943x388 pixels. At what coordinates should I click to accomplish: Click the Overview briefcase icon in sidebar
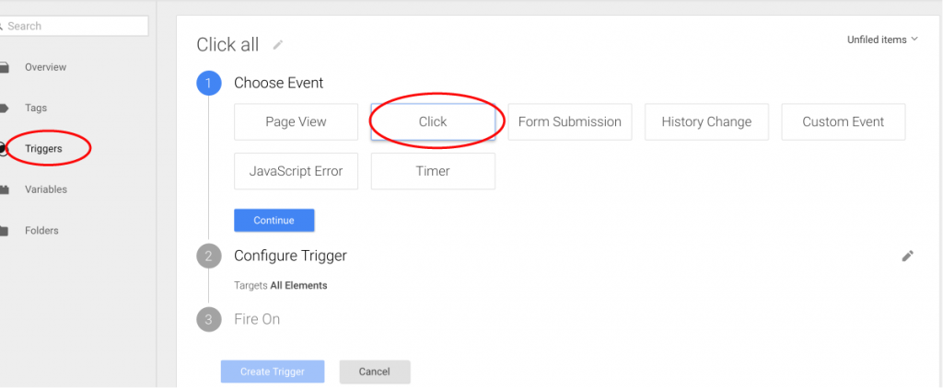click(4, 67)
